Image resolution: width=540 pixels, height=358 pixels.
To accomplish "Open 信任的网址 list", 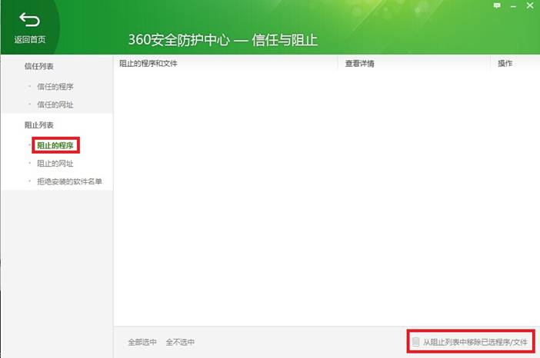I will [55, 104].
